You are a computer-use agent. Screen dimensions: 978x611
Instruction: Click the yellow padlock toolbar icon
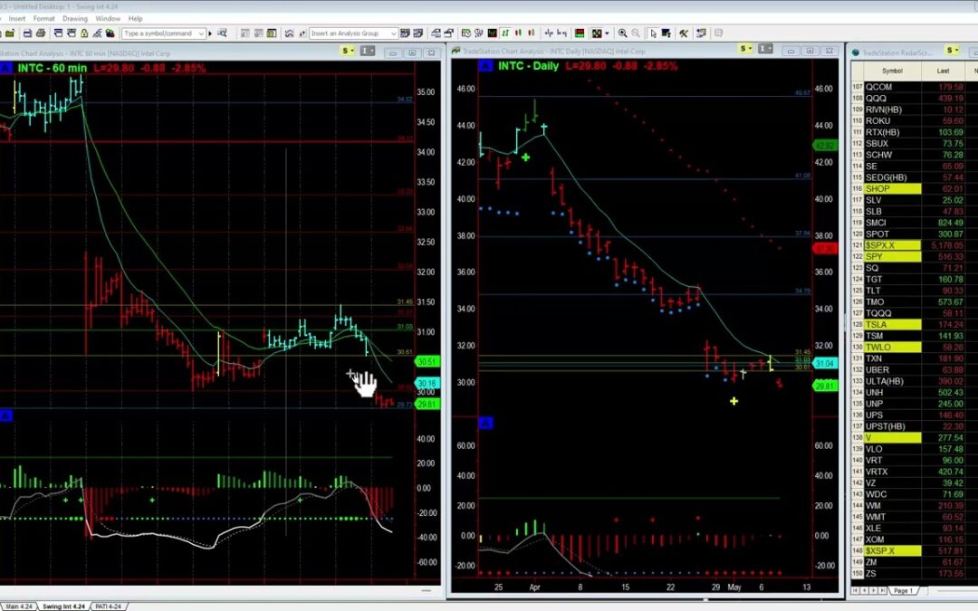point(83,33)
